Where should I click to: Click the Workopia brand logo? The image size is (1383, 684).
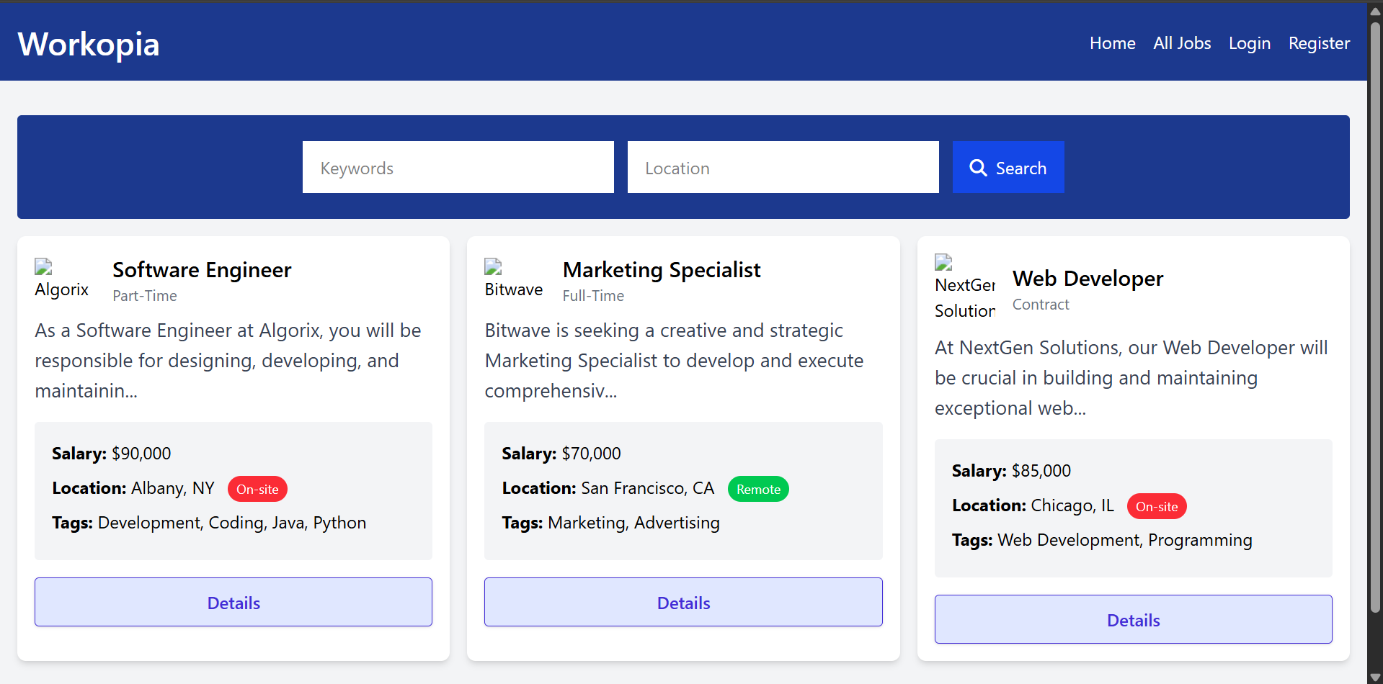tap(87, 45)
